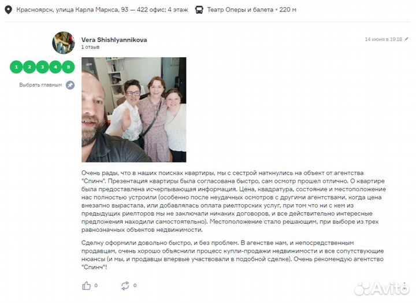Image resolution: width=416 pixels, height=303 pixels.
Task: Select rating circle 2
Action: click(29, 67)
